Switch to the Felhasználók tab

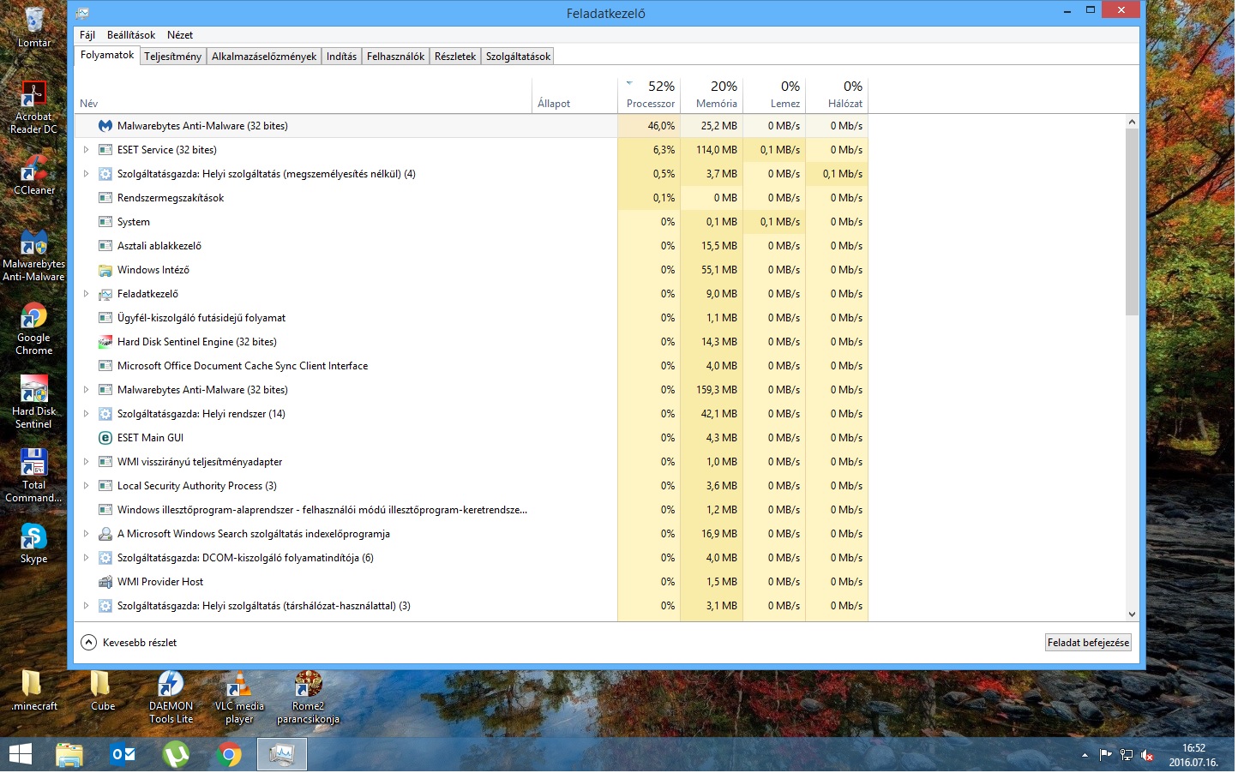[x=395, y=57]
